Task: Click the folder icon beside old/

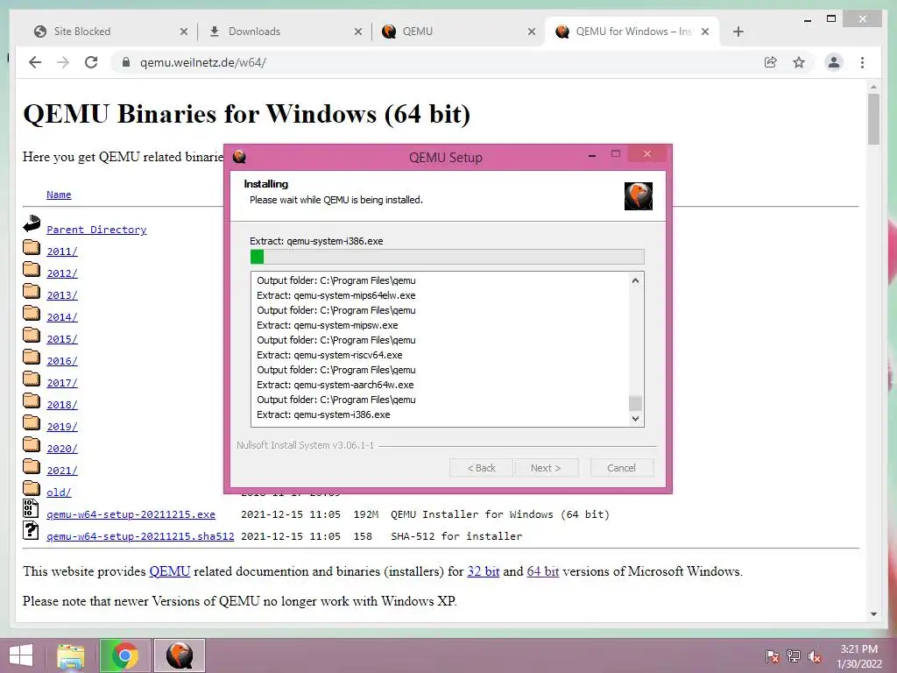Action: point(32,488)
